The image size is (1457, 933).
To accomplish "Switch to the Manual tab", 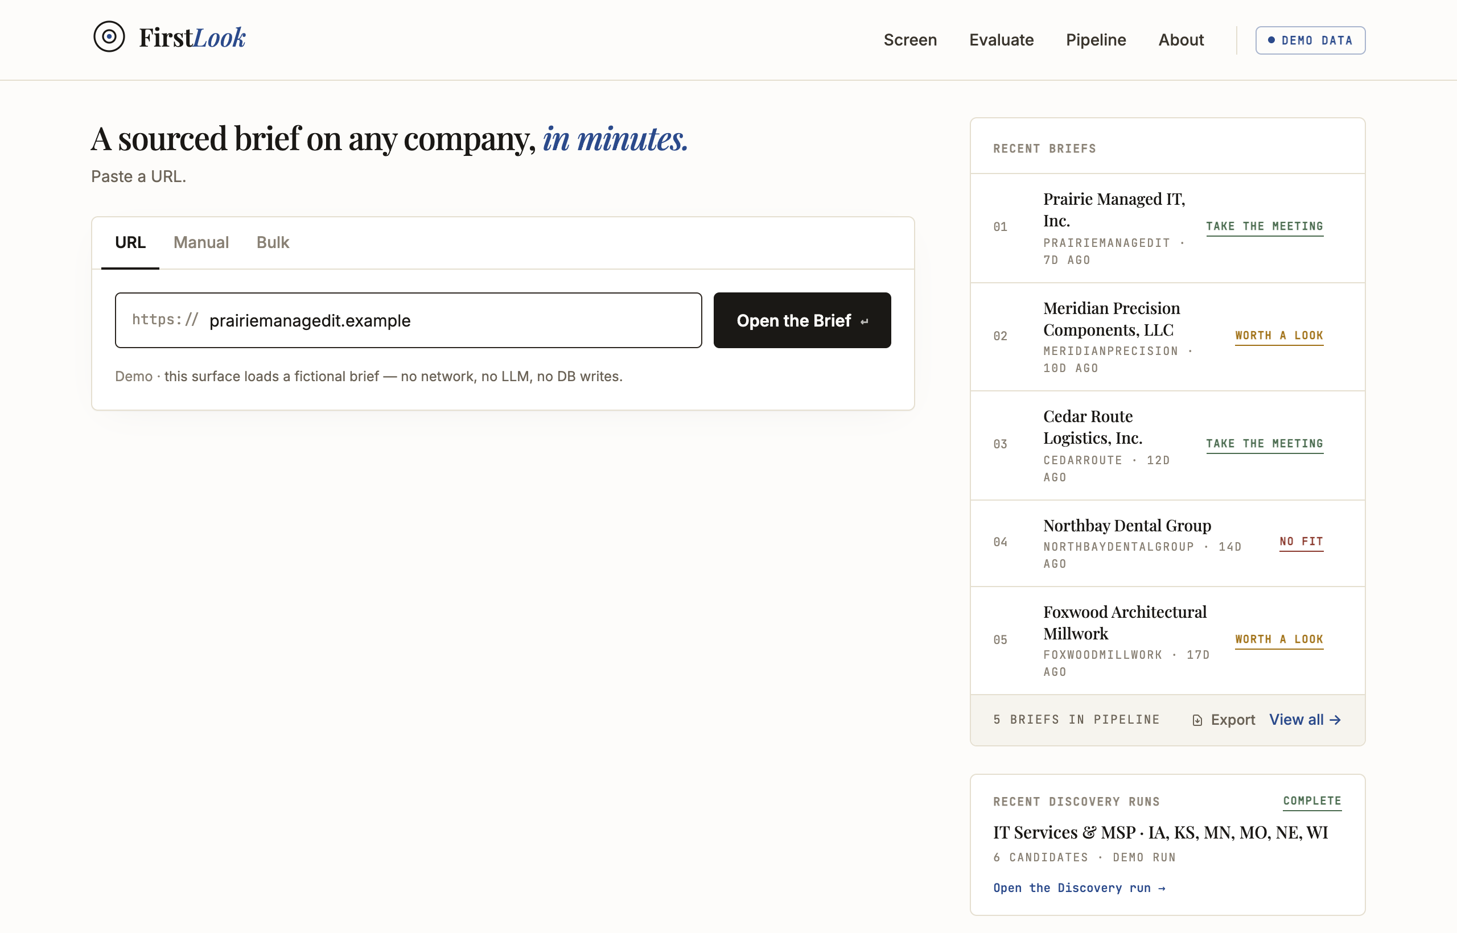I will [x=201, y=242].
